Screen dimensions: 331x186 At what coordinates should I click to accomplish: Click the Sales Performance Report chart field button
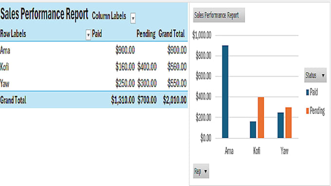click(219, 15)
